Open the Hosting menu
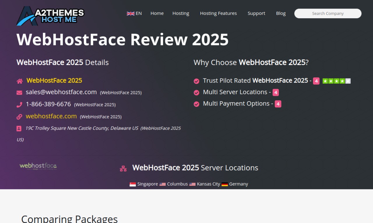This screenshot has width=373, height=223. (x=181, y=13)
